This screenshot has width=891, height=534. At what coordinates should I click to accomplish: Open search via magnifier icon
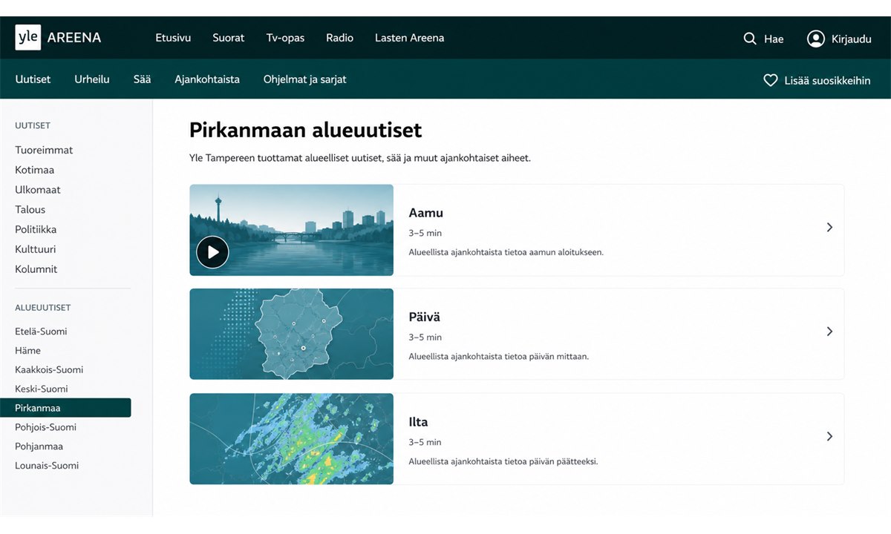click(x=750, y=39)
